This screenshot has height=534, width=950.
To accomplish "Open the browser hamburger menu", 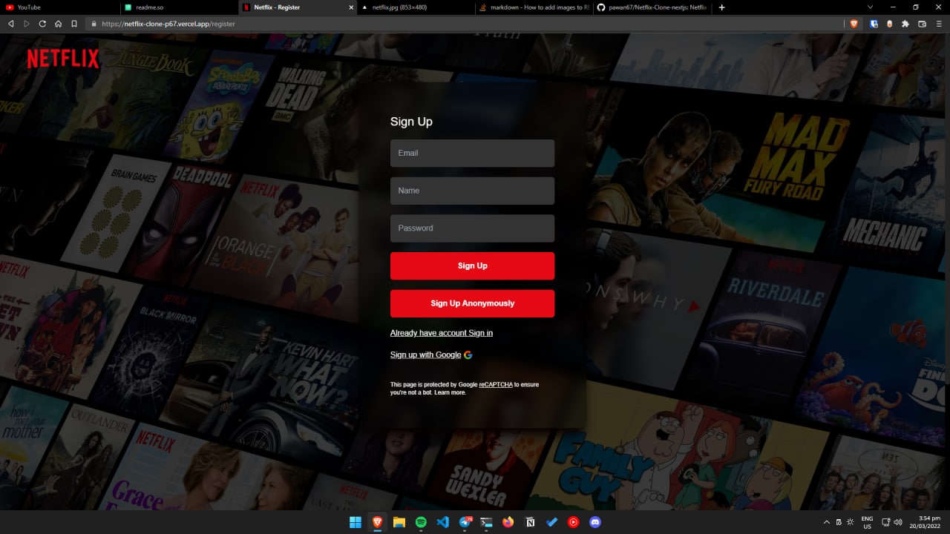I will 939,24.
